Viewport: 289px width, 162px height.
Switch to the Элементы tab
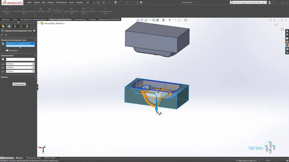point(5,19)
